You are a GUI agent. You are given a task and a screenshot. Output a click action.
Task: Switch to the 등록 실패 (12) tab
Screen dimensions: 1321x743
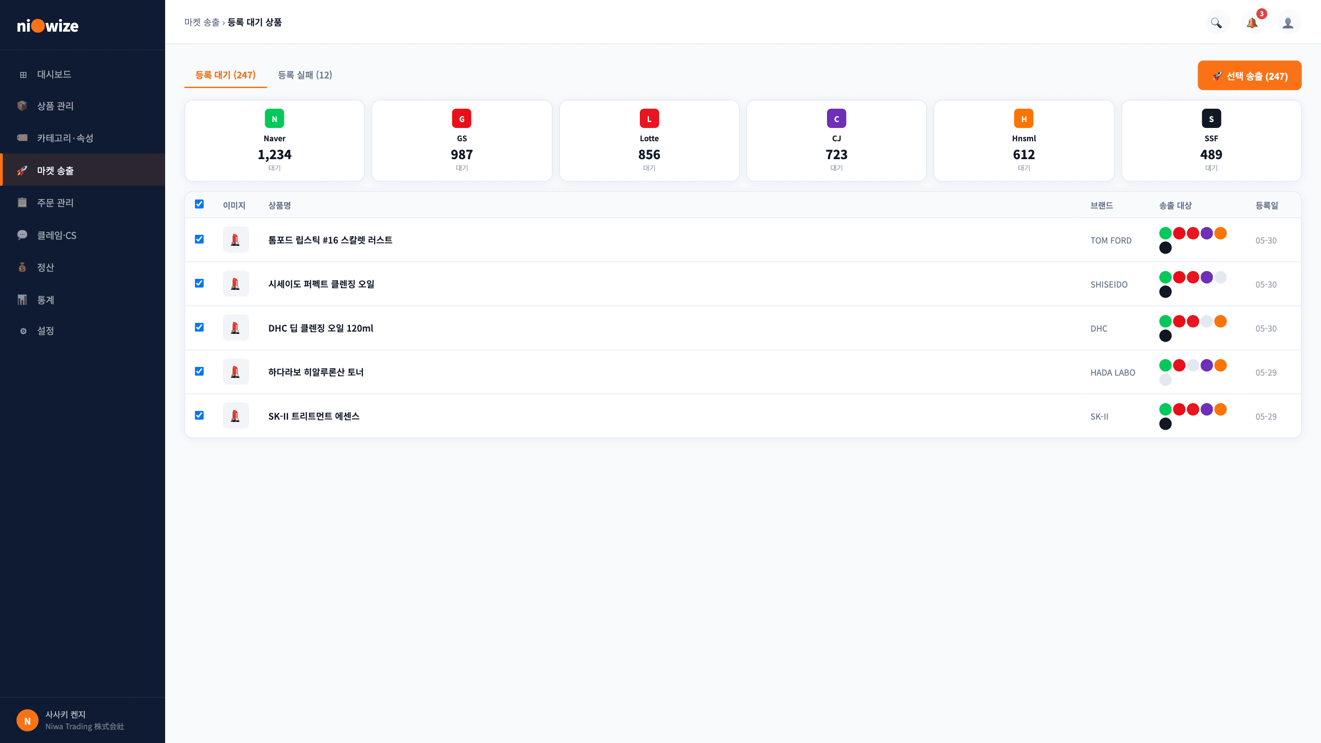click(x=305, y=75)
